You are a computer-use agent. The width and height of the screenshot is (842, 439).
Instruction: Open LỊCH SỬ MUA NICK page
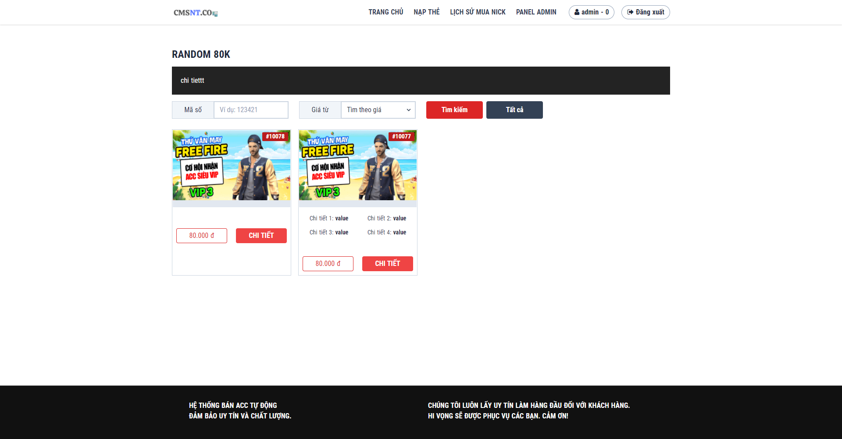click(478, 12)
